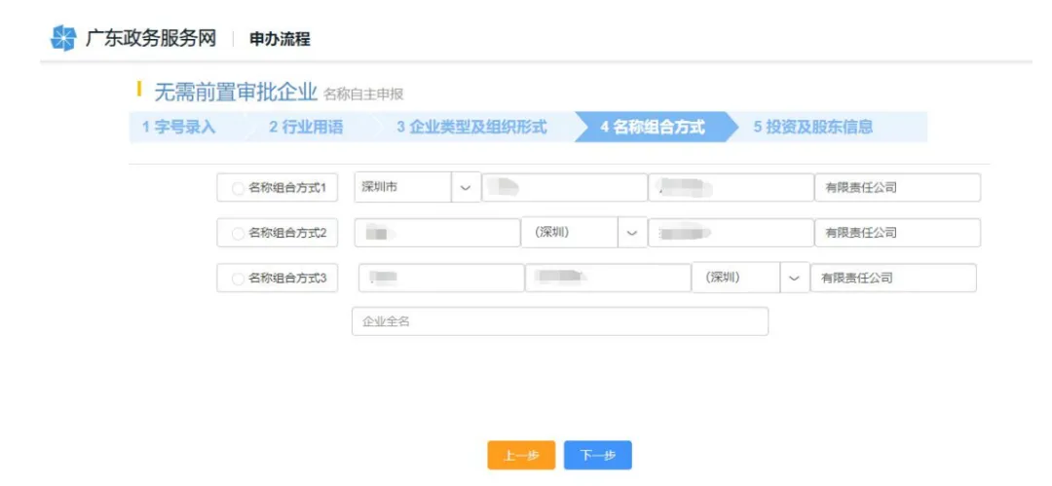Go to step 2 行业用语
The height and width of the screenshot is (486, 1052).
[x=306, y=128]
